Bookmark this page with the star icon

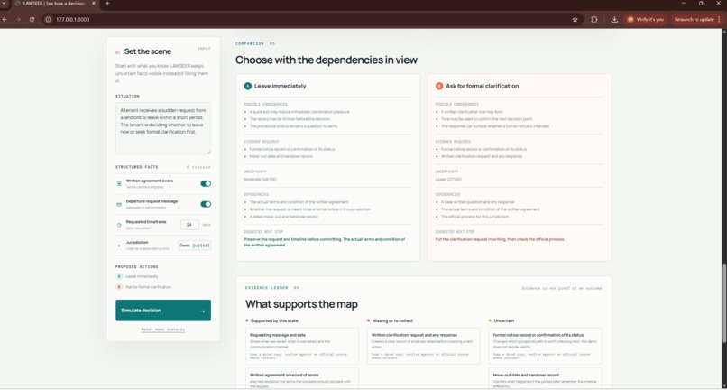575,20
